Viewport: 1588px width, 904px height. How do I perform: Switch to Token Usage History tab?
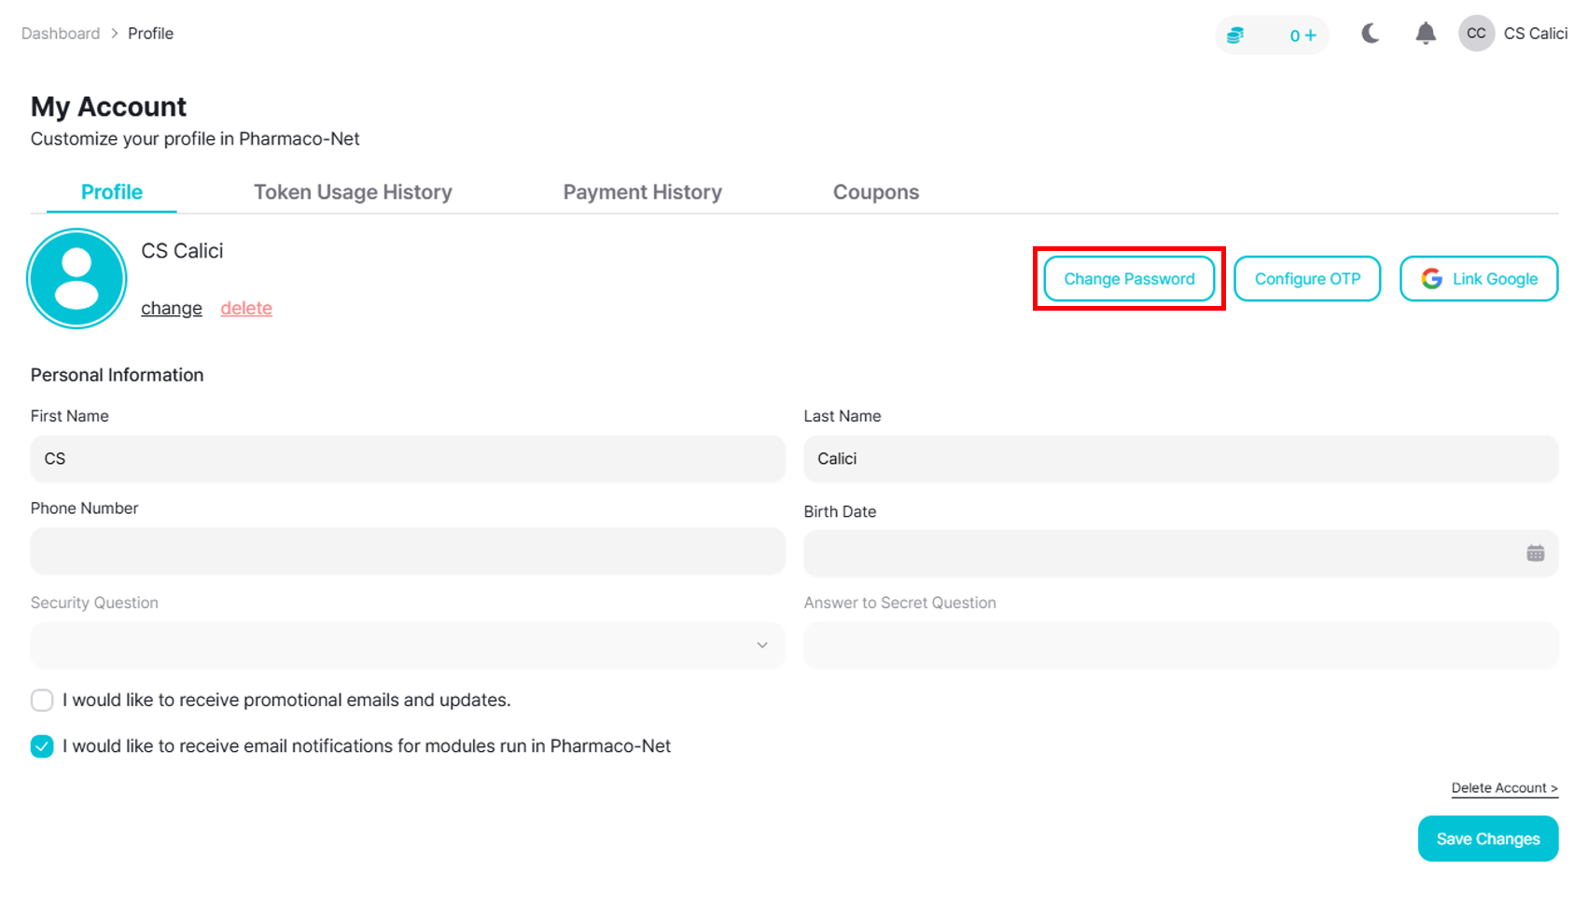353,192
